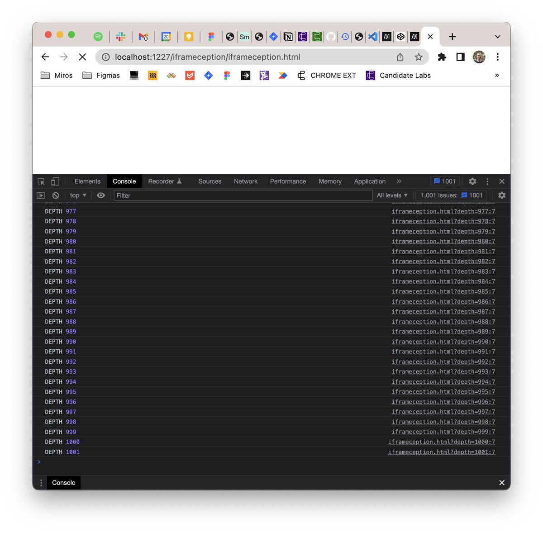Screen dimensions: 543x533
Task: Switch to the Memory panel
Action: pos(330,181)
